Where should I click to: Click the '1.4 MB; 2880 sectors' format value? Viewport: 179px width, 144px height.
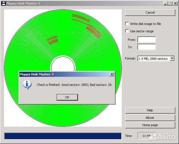[153, 59]
